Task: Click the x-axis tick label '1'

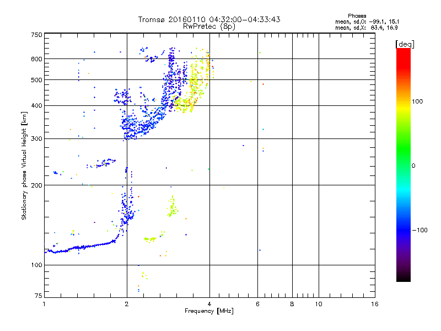Action: coord(44,304)
